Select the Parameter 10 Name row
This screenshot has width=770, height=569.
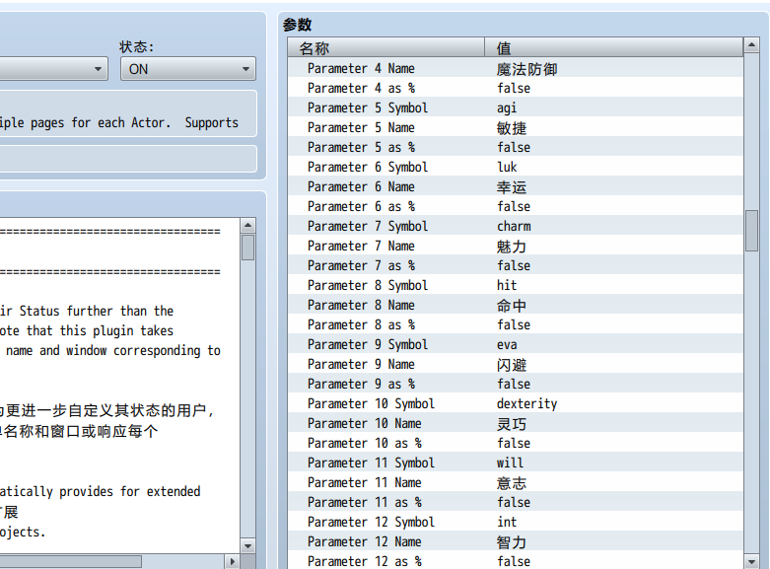[515, 423]
